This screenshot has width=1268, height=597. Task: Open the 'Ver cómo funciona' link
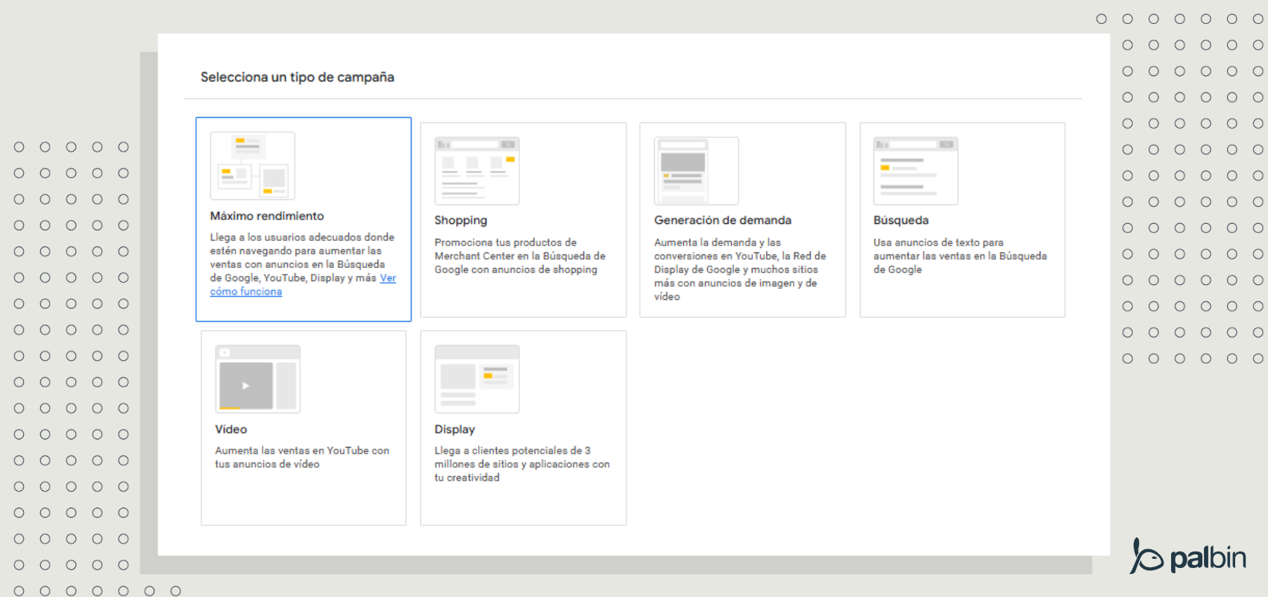click(245, 292)
